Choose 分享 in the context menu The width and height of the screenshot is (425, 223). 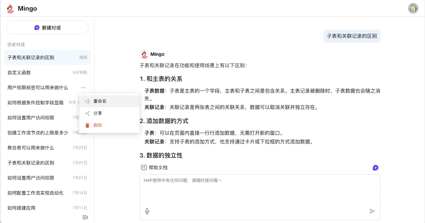109,113
